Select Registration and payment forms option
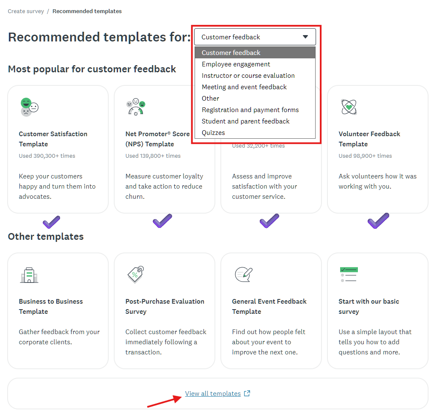 tap(250, 110)
